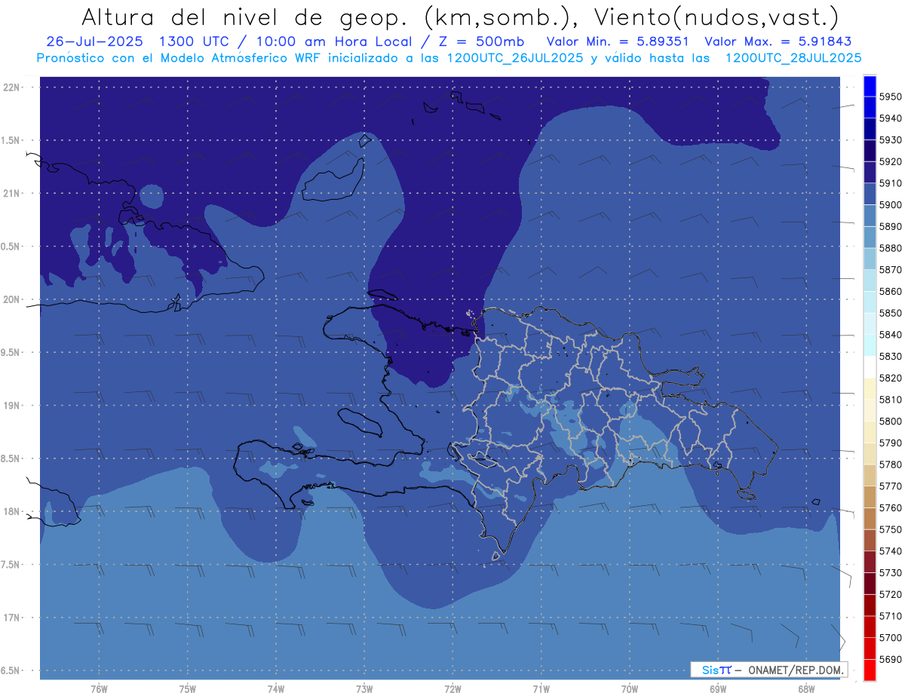Click the "5930" color bar value
The height and width of the screenshot is (699, 905).
890,140
